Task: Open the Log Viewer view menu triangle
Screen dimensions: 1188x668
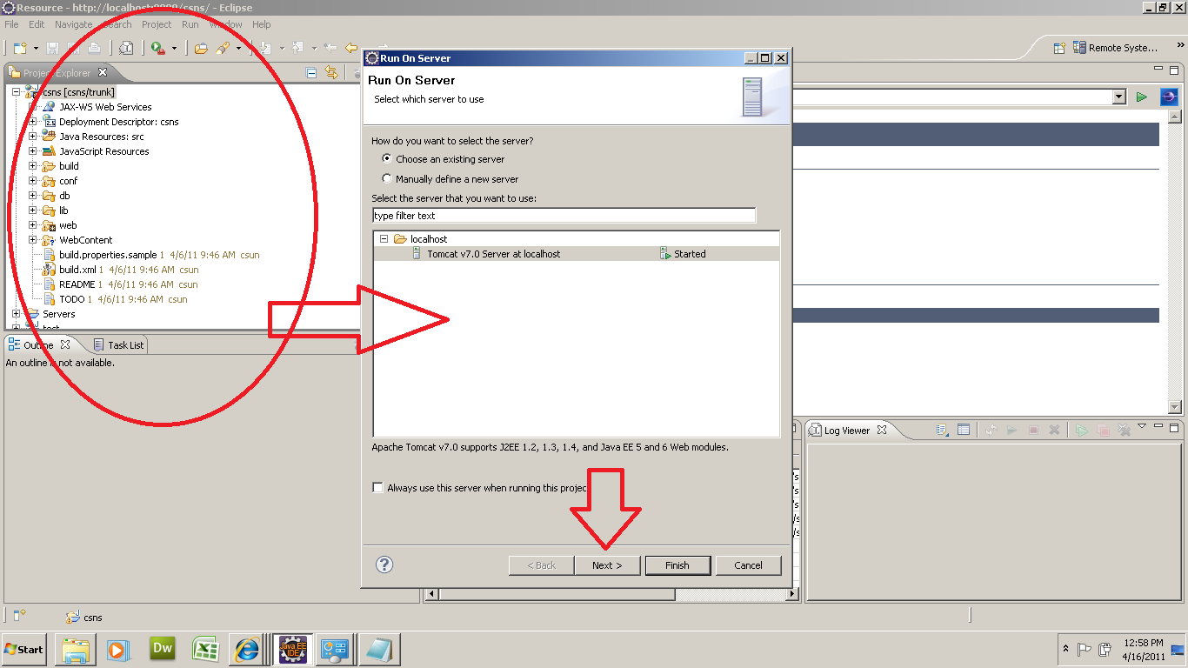Action: [1142, 426]
